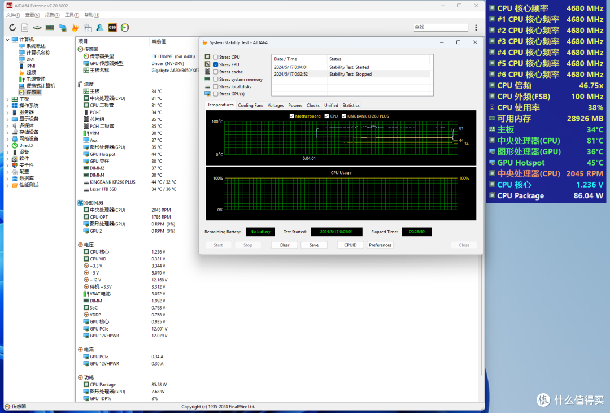Toggle CPU graph legend checkbox

327,116
